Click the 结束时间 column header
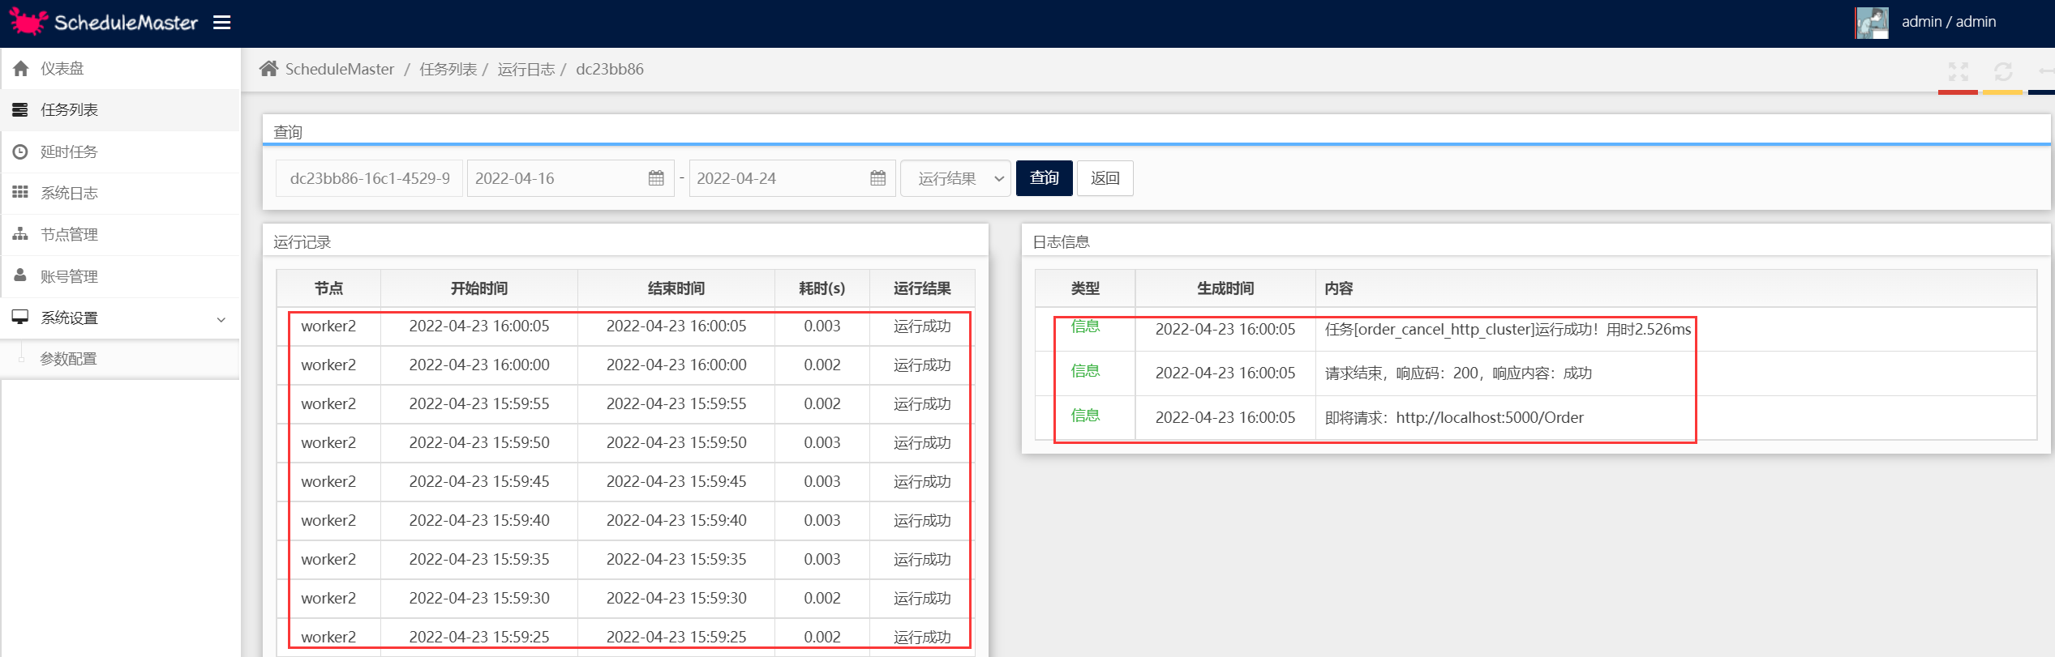The width and height of the screenshot is (2055, 657). click(676, 288)
